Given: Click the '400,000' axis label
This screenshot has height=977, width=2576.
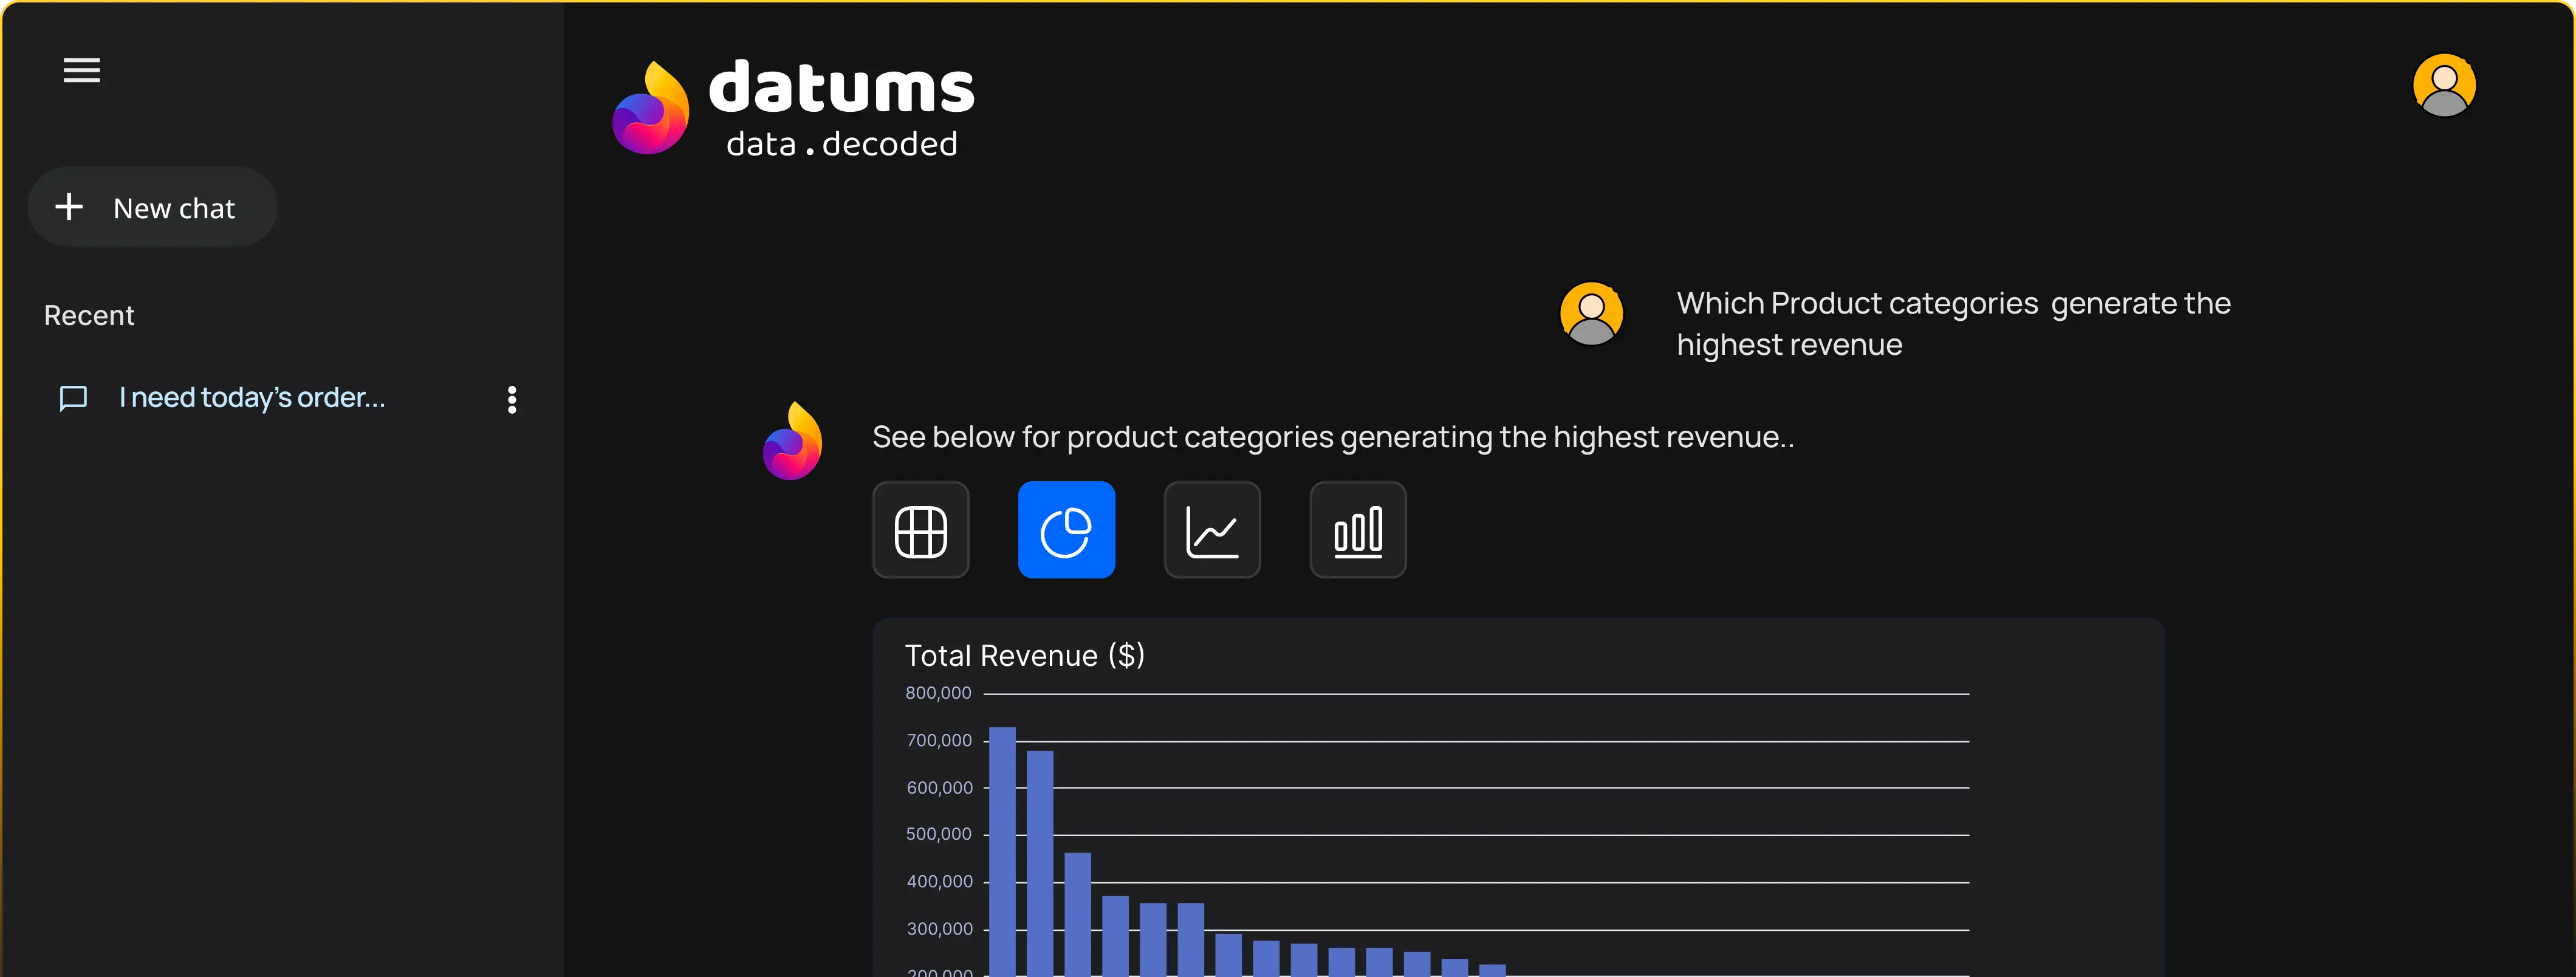Looking at the screenshot, I should (939, 882).
